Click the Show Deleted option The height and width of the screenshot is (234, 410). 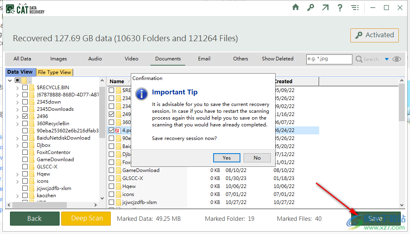click(x=278, y=59)
